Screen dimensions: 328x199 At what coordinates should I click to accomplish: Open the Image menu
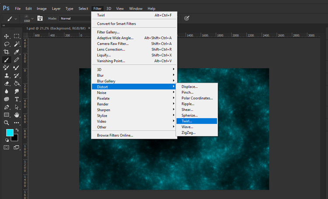(42, 9)
